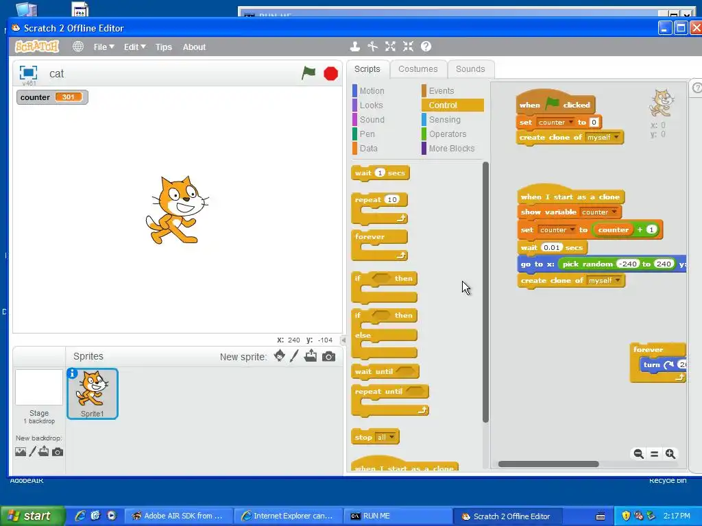Open the language globe menu
This screenshot has width=702, height=526.
tap(78, 47)
